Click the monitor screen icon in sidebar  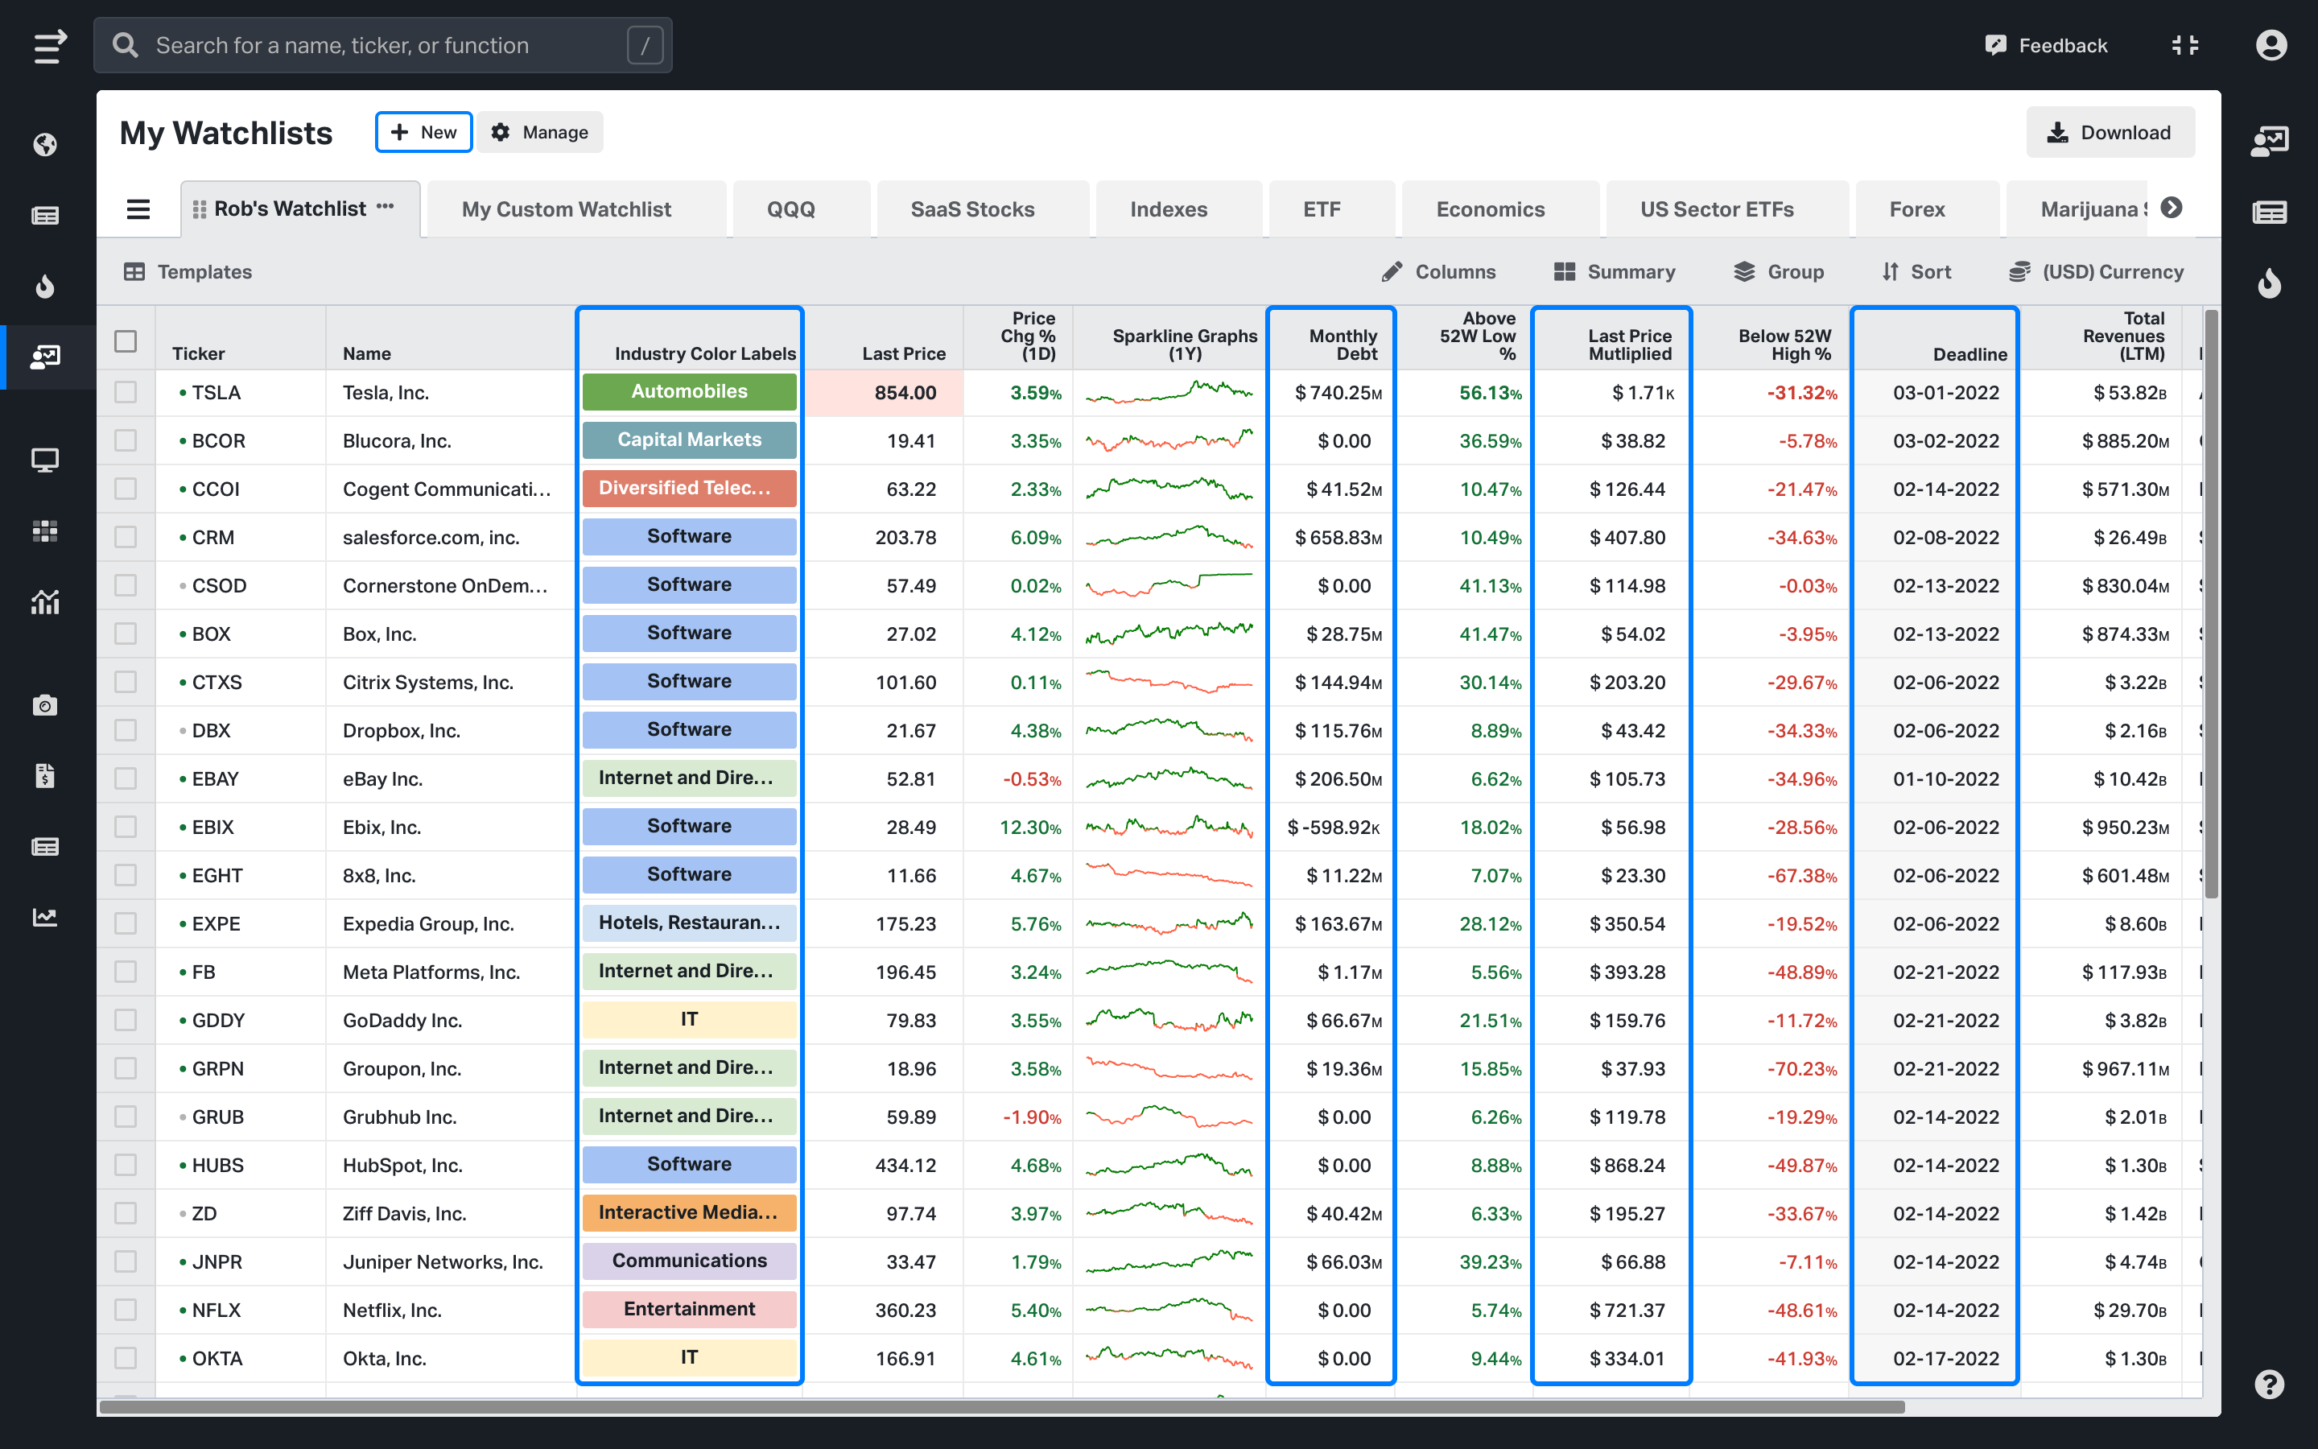click(x=45, y=460)
